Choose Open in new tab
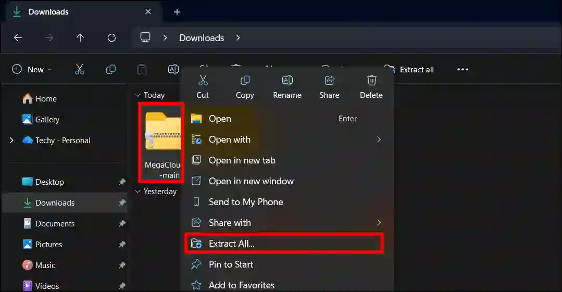The height and width of the screenshot is (292, 562). click(284, 160)
